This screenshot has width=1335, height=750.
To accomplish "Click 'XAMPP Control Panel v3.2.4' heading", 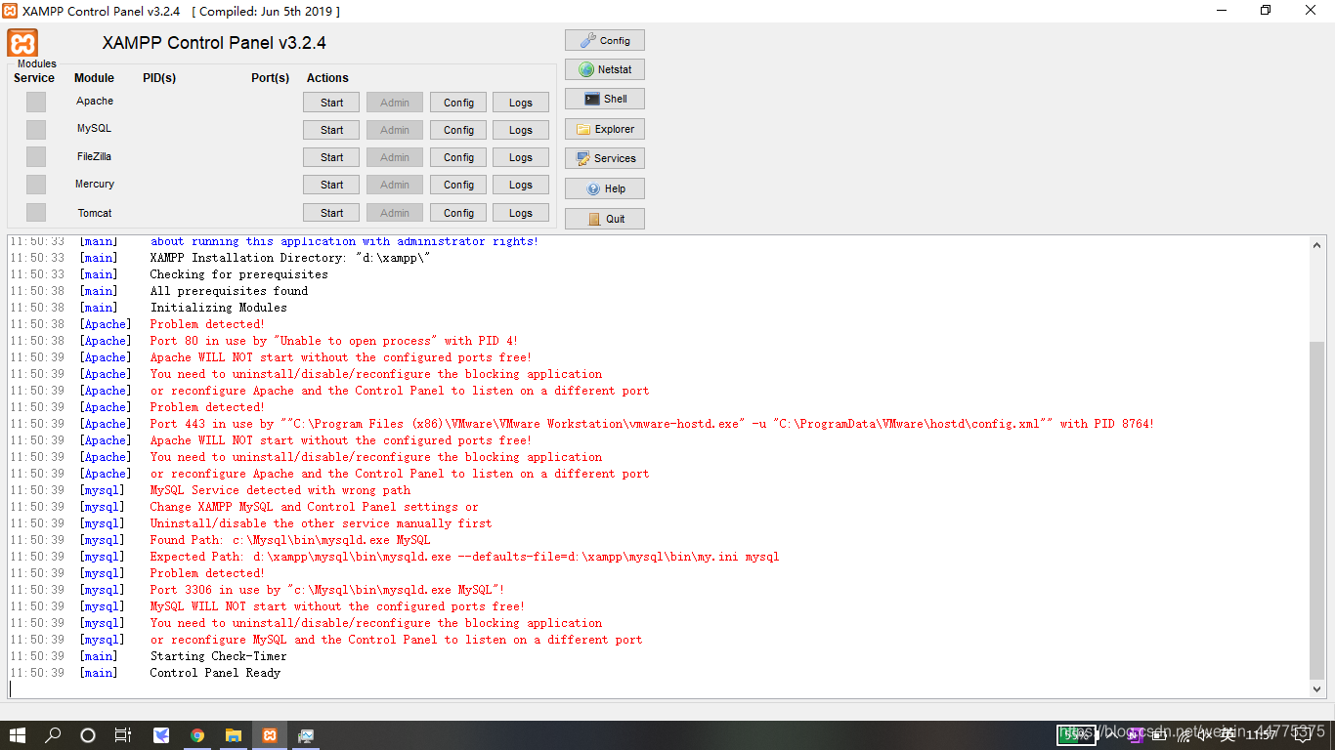I will (214, 43).
